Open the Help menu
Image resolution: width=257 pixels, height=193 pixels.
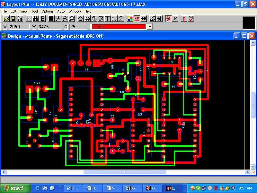coord(88,11)
